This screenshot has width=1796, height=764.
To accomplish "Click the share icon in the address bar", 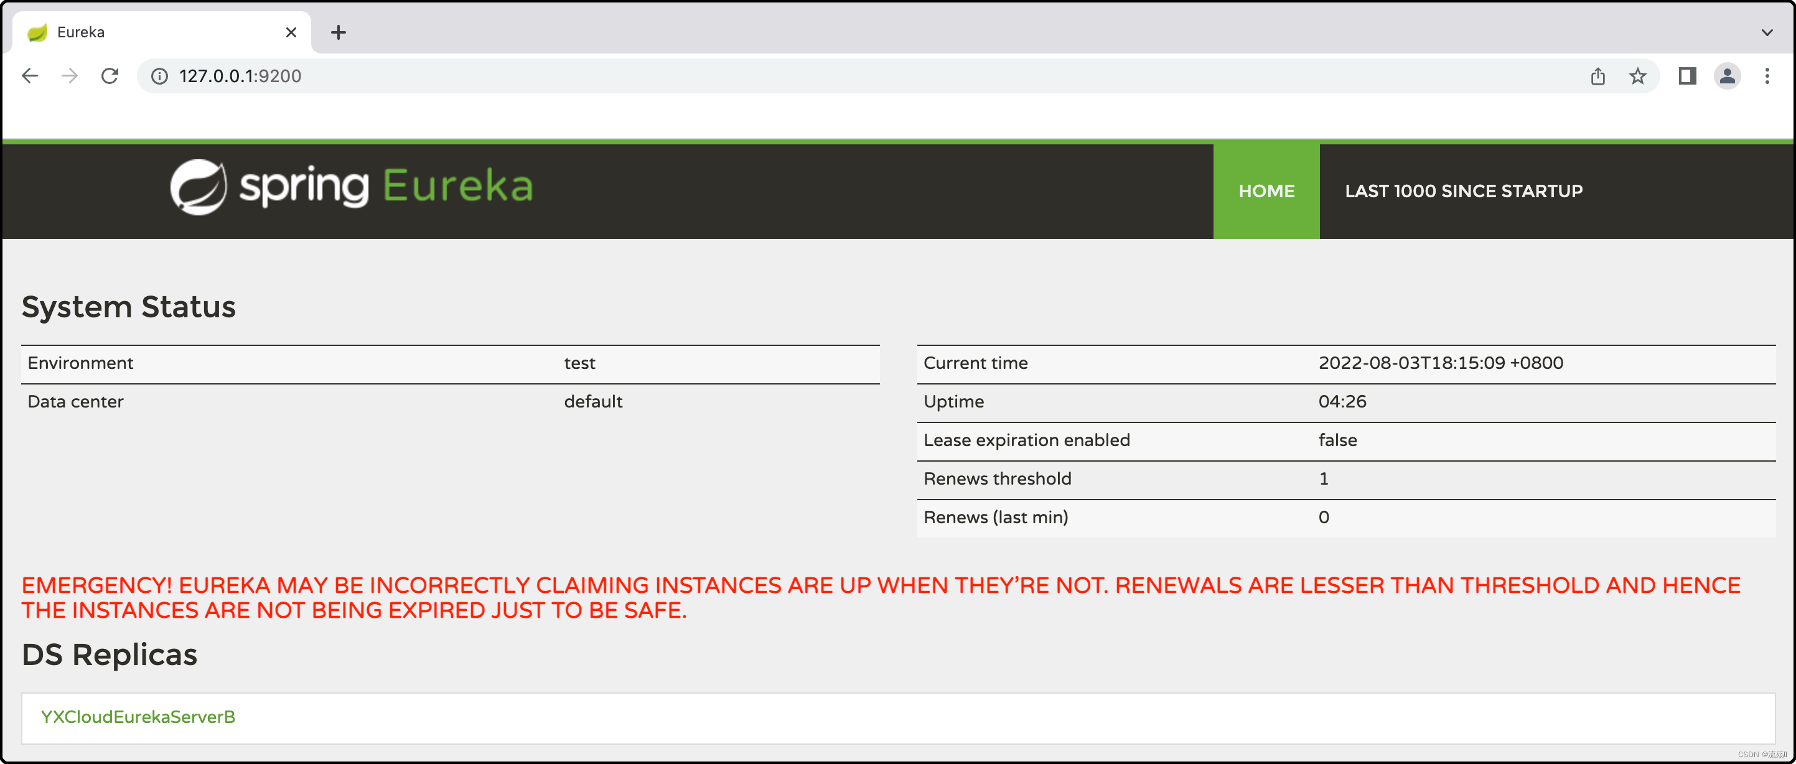I will click(x=1597, y=76).
